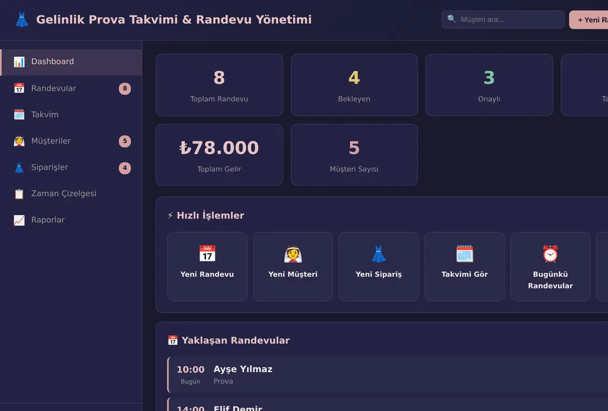Go to Takvim in the sidebar
Viewport: 608px width, 411px height.
[71, 115]
